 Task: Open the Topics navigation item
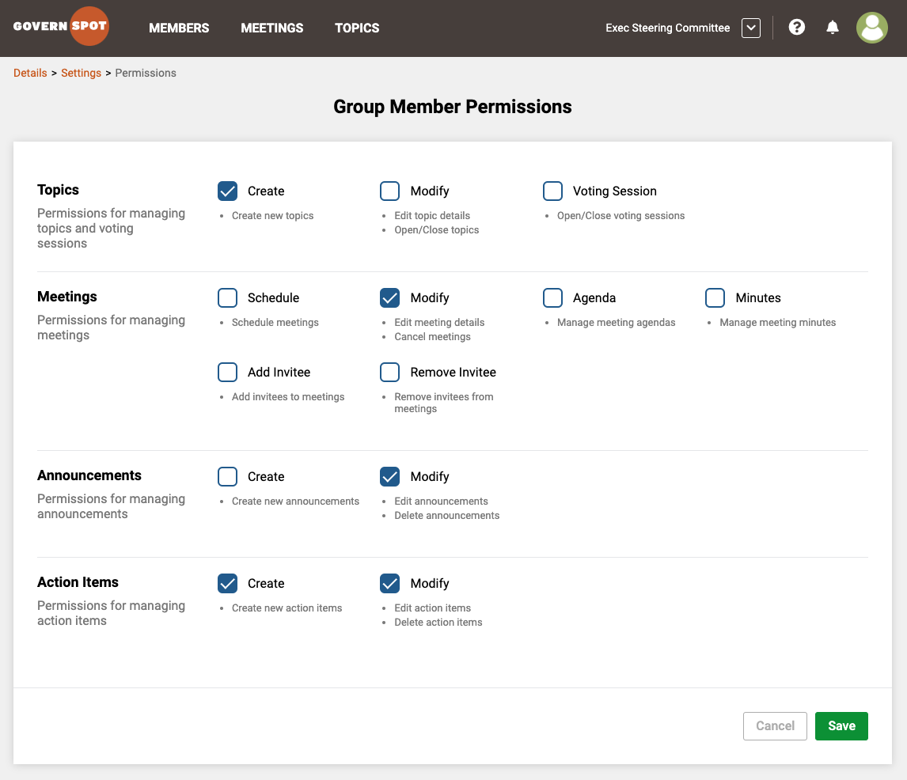tap(357, 28)
